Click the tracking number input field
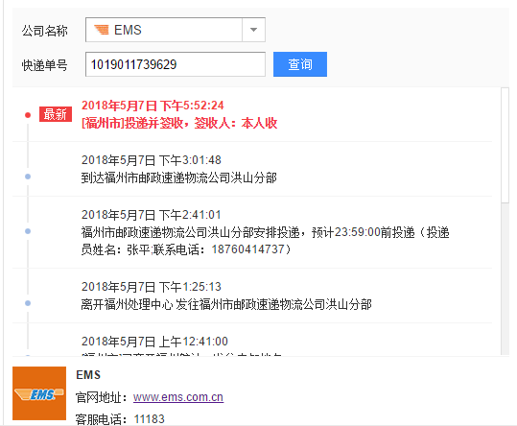This screenshot has width=517, height=426. coord(176,64)
